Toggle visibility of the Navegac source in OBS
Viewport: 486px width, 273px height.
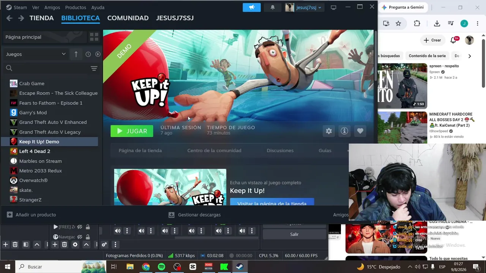coord(80,237)
